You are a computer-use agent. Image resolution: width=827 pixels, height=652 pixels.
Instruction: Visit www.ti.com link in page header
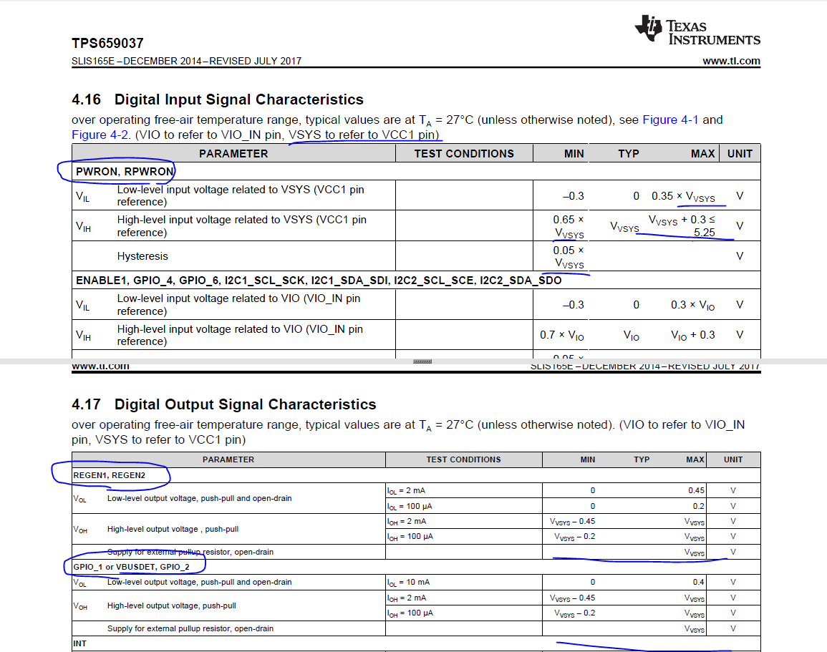[x=731, y=61]
